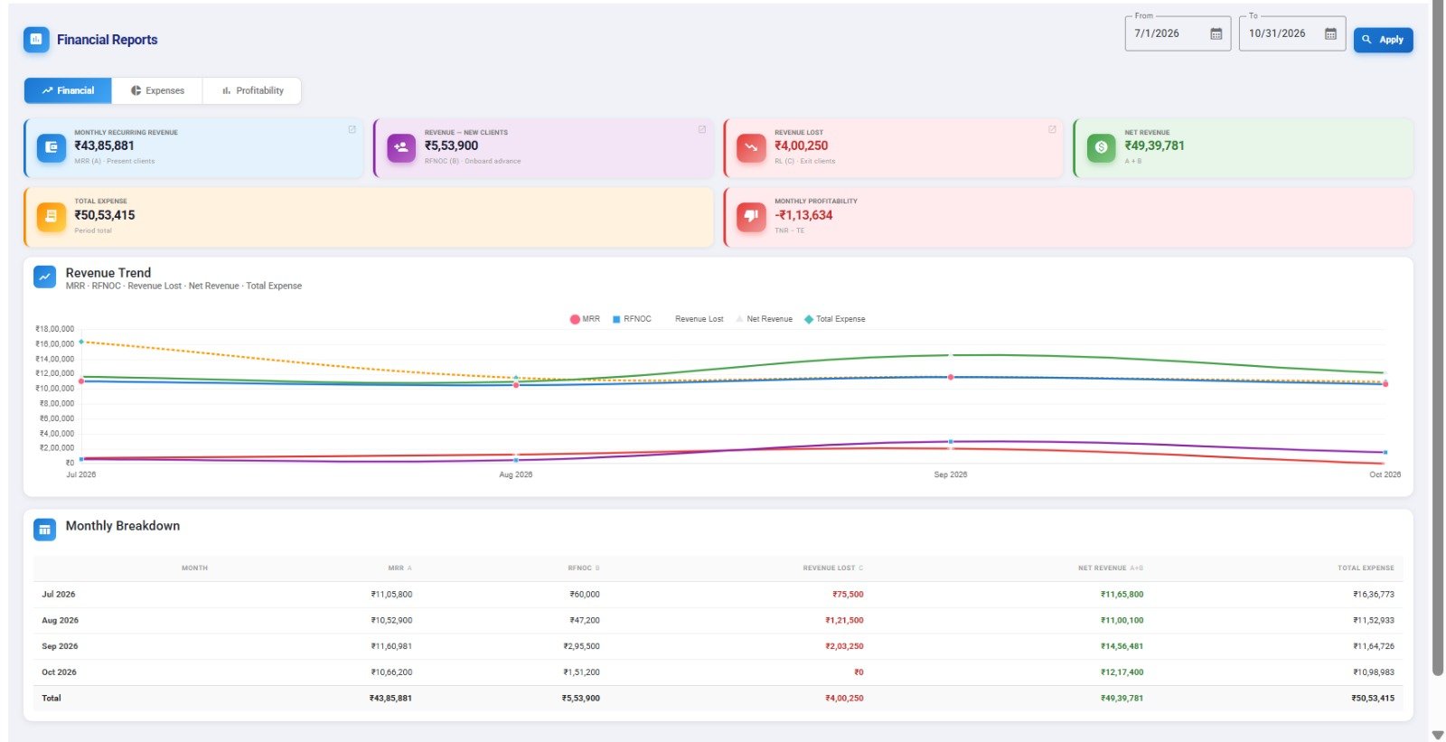This screenshot has width=1446, height=742.
Task: Click the Net Revenue column header
Action: (1111, 568)
